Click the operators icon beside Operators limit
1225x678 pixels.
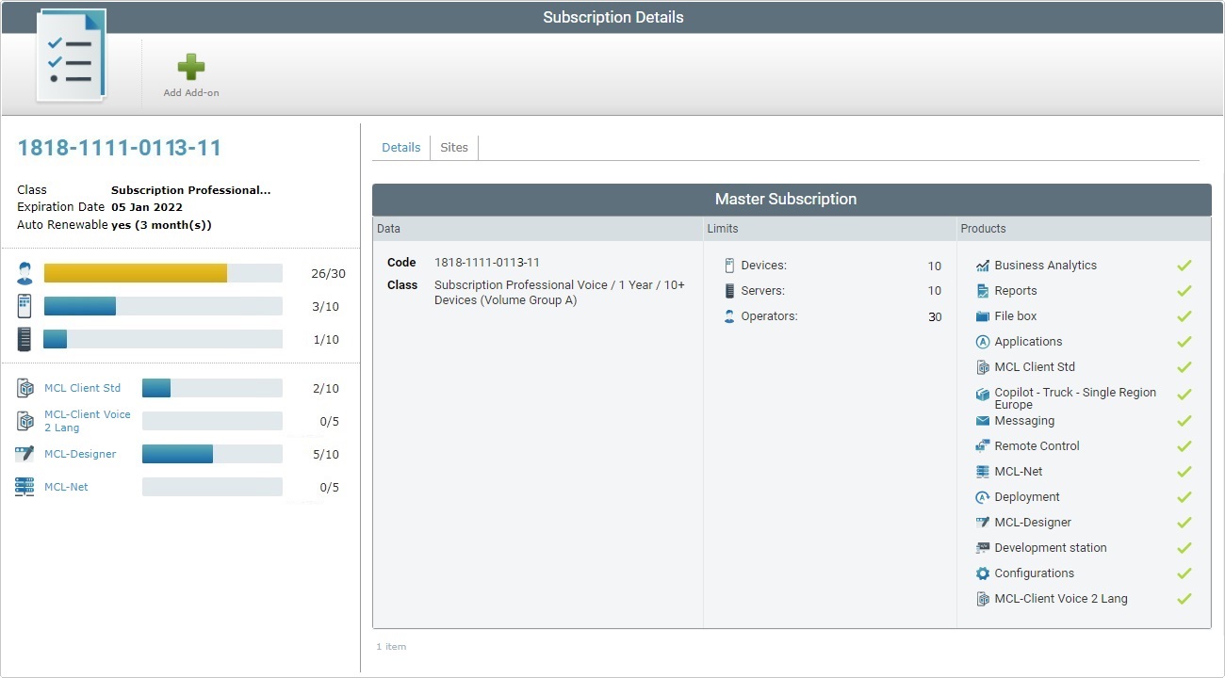pos(728,315)
